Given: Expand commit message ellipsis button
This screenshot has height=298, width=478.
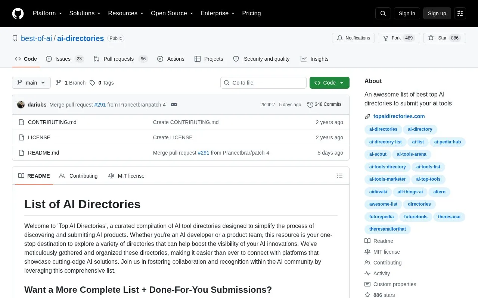Looking at the screenshot, I should [x=174, y=105].
